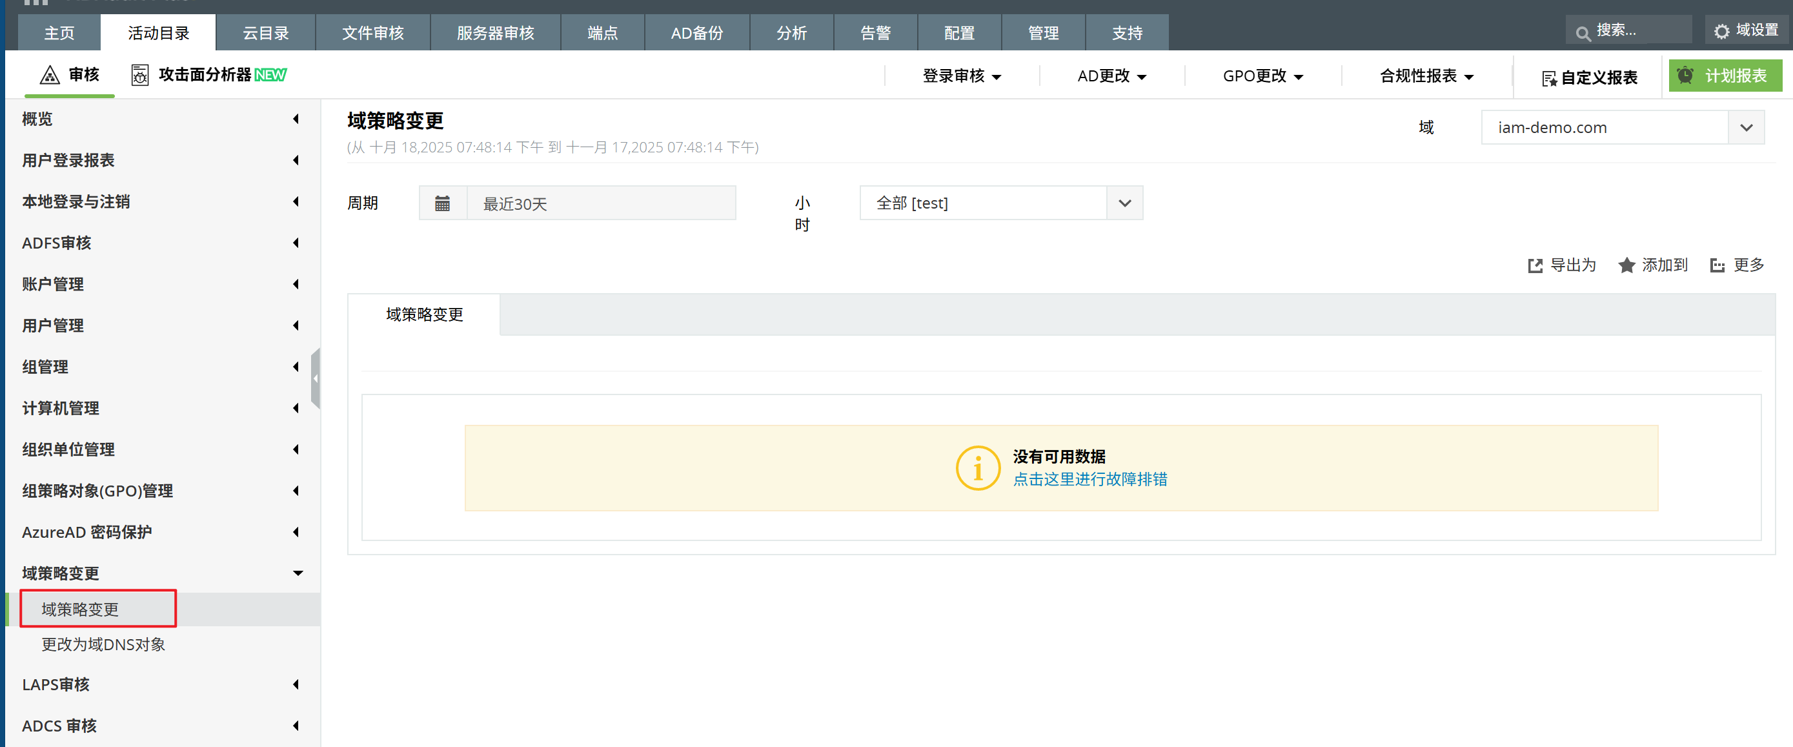Click the yellow info icon in the message

point(977,468)
